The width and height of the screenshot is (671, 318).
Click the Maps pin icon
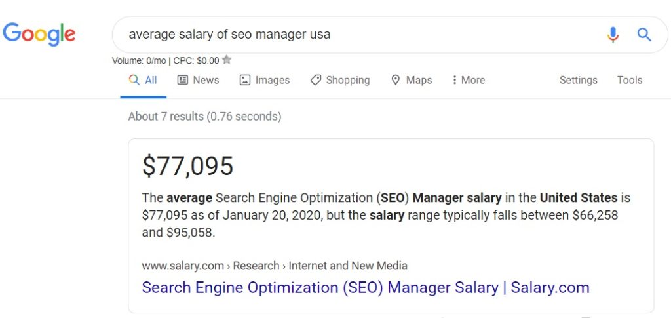click(x=395, y=80)
